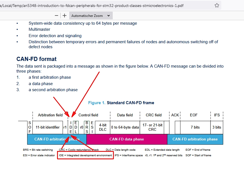The height and width of the screenshot is (169, 244).
Task: Click the 17- or 21-bit CRC cell
Action: [152, 127]
